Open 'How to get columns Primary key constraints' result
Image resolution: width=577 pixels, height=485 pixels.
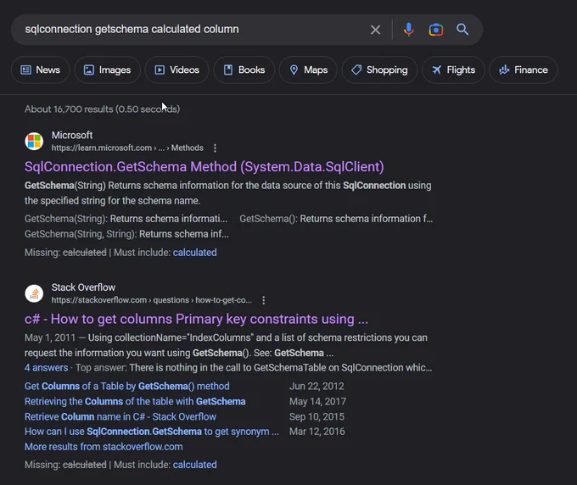pos(196,319)
